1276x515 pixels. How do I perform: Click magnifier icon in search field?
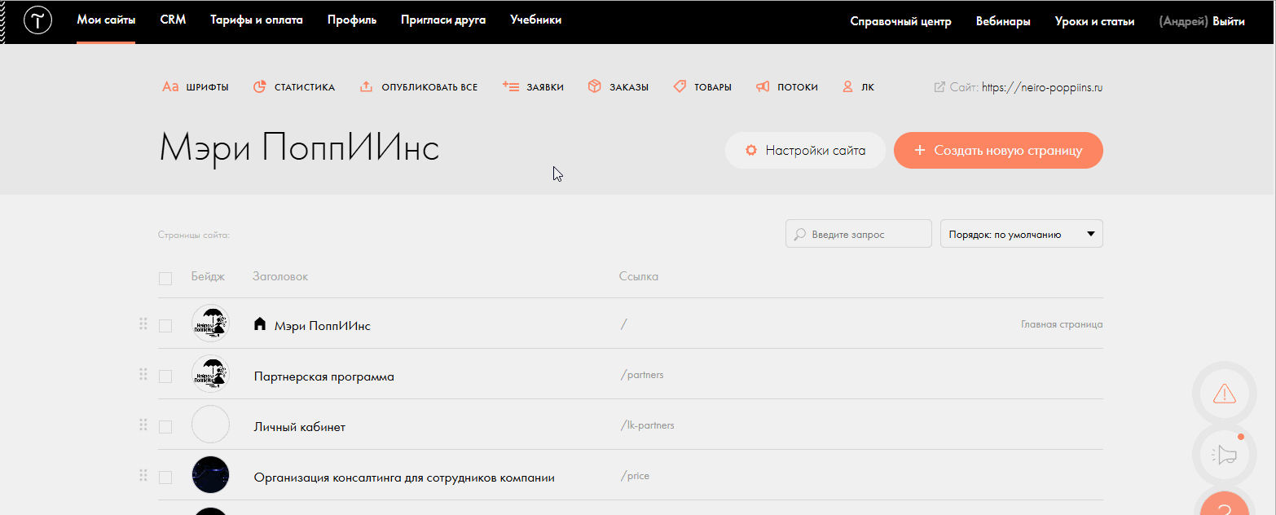pos(800,235)
